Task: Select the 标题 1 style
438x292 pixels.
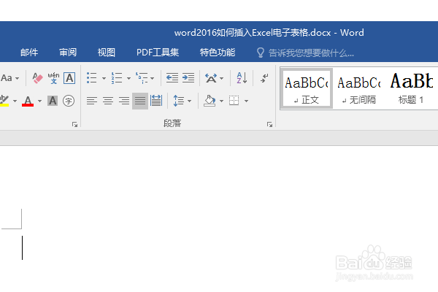Action: (x=411, y=88)
